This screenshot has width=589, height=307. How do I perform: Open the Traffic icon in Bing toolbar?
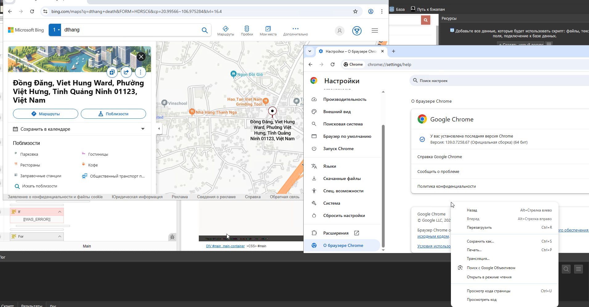click(x=247, y=29)
